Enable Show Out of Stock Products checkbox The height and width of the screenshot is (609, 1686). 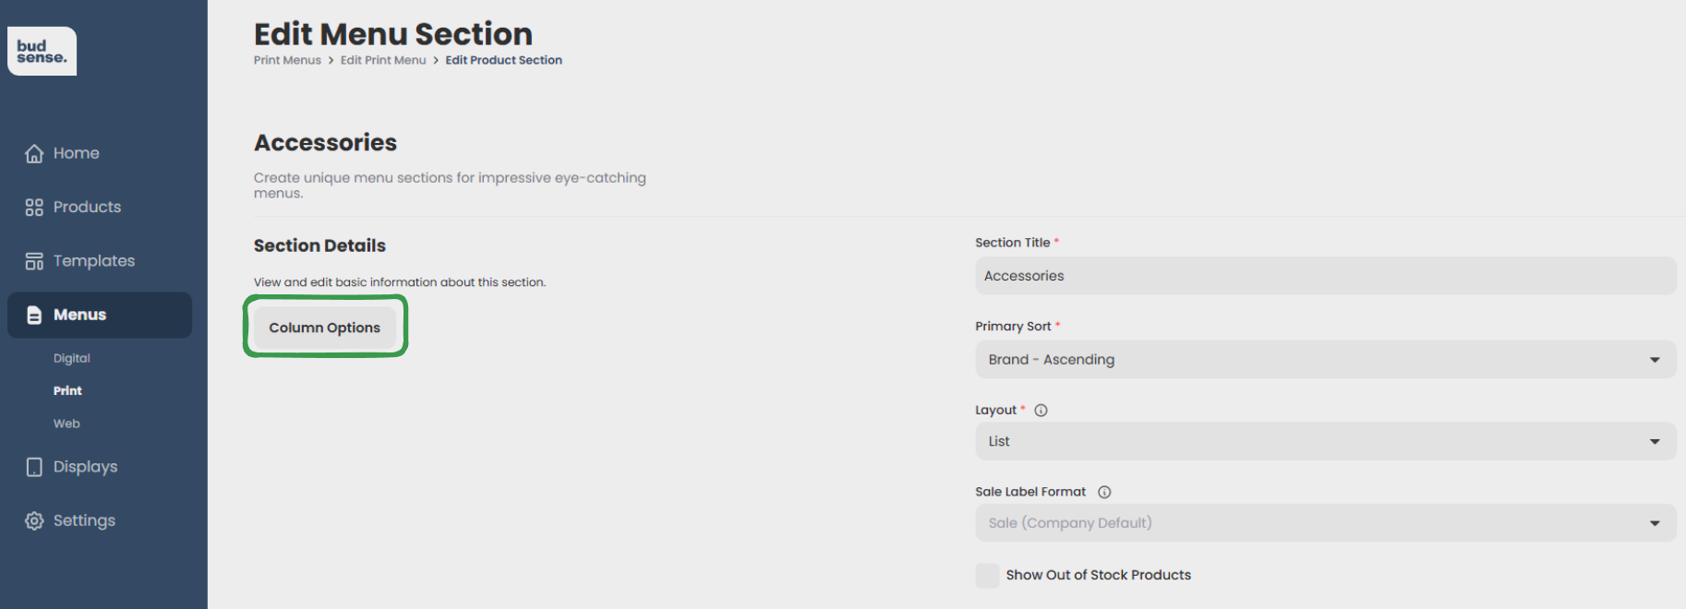click(x=987, y=576)
